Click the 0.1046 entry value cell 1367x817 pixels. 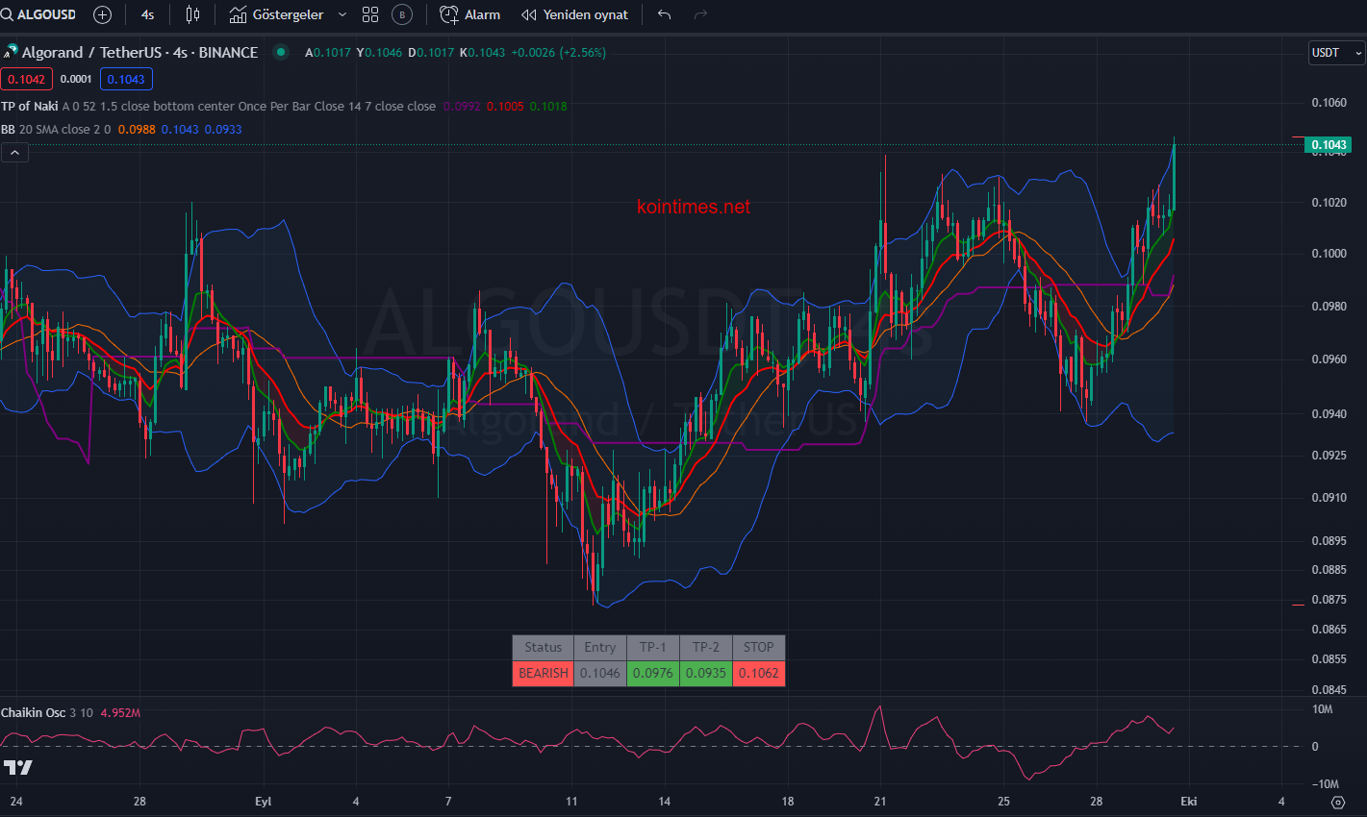[600, 673]
